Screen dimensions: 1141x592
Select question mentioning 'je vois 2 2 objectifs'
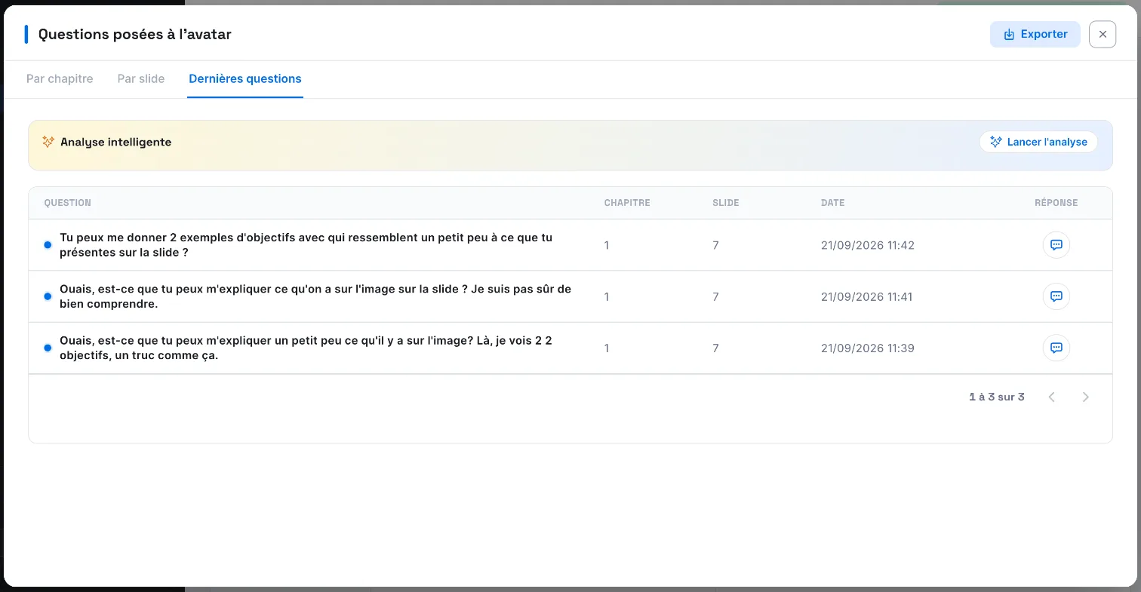tap(306, 348)
